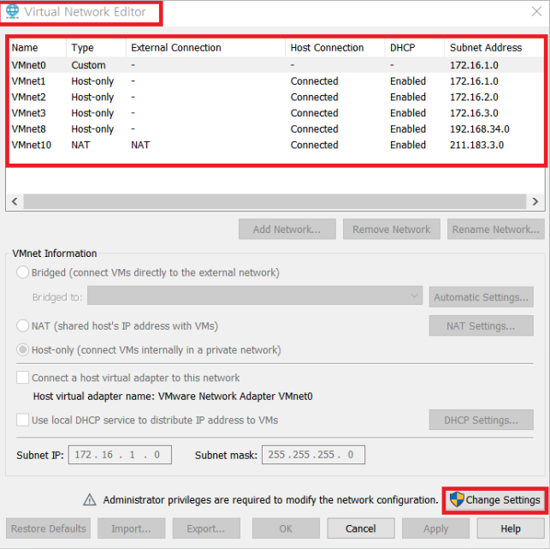Click the scrollbar right arrow
Viewport: 550px width, 549px height.
coord(535,201)
